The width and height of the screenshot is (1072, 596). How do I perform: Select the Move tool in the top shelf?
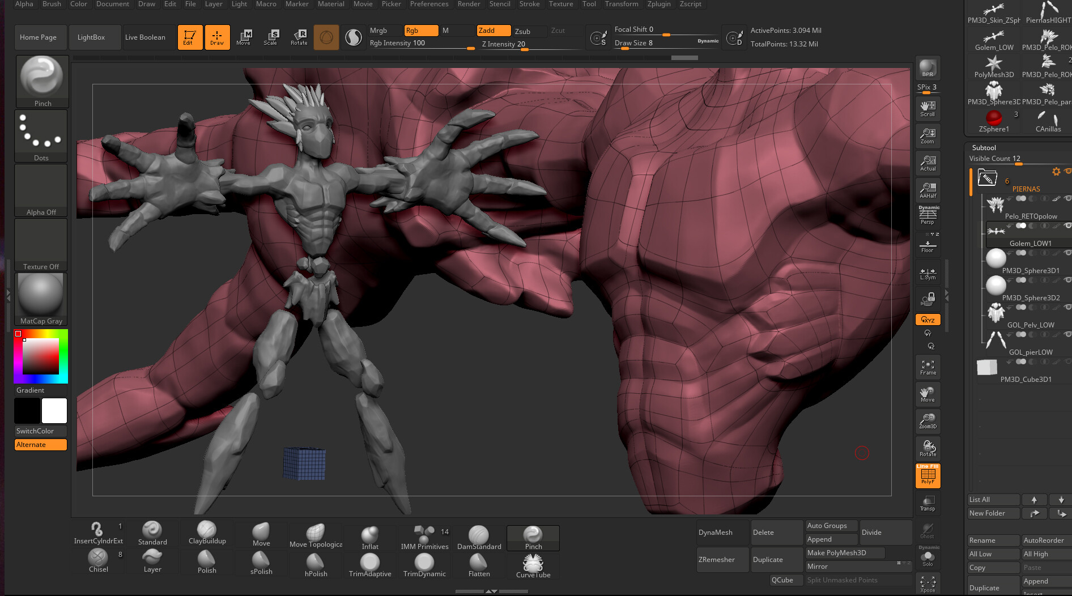point(244,37)
